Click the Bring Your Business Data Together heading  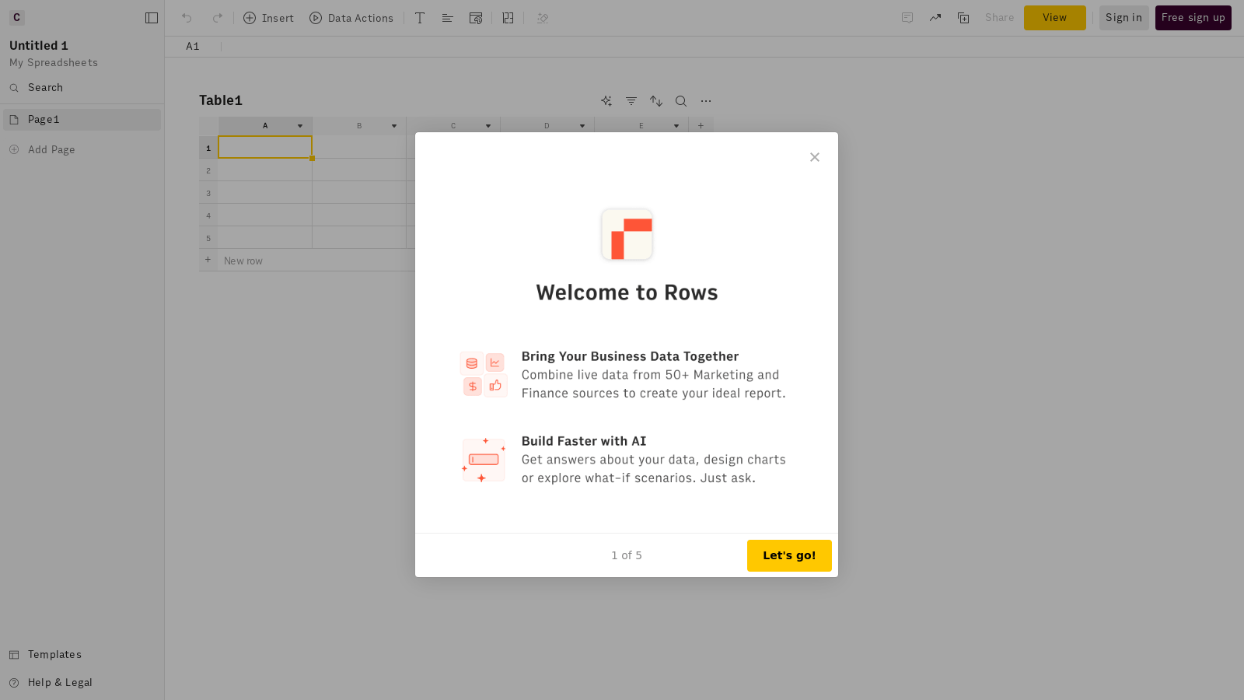(x=630, y=356)
